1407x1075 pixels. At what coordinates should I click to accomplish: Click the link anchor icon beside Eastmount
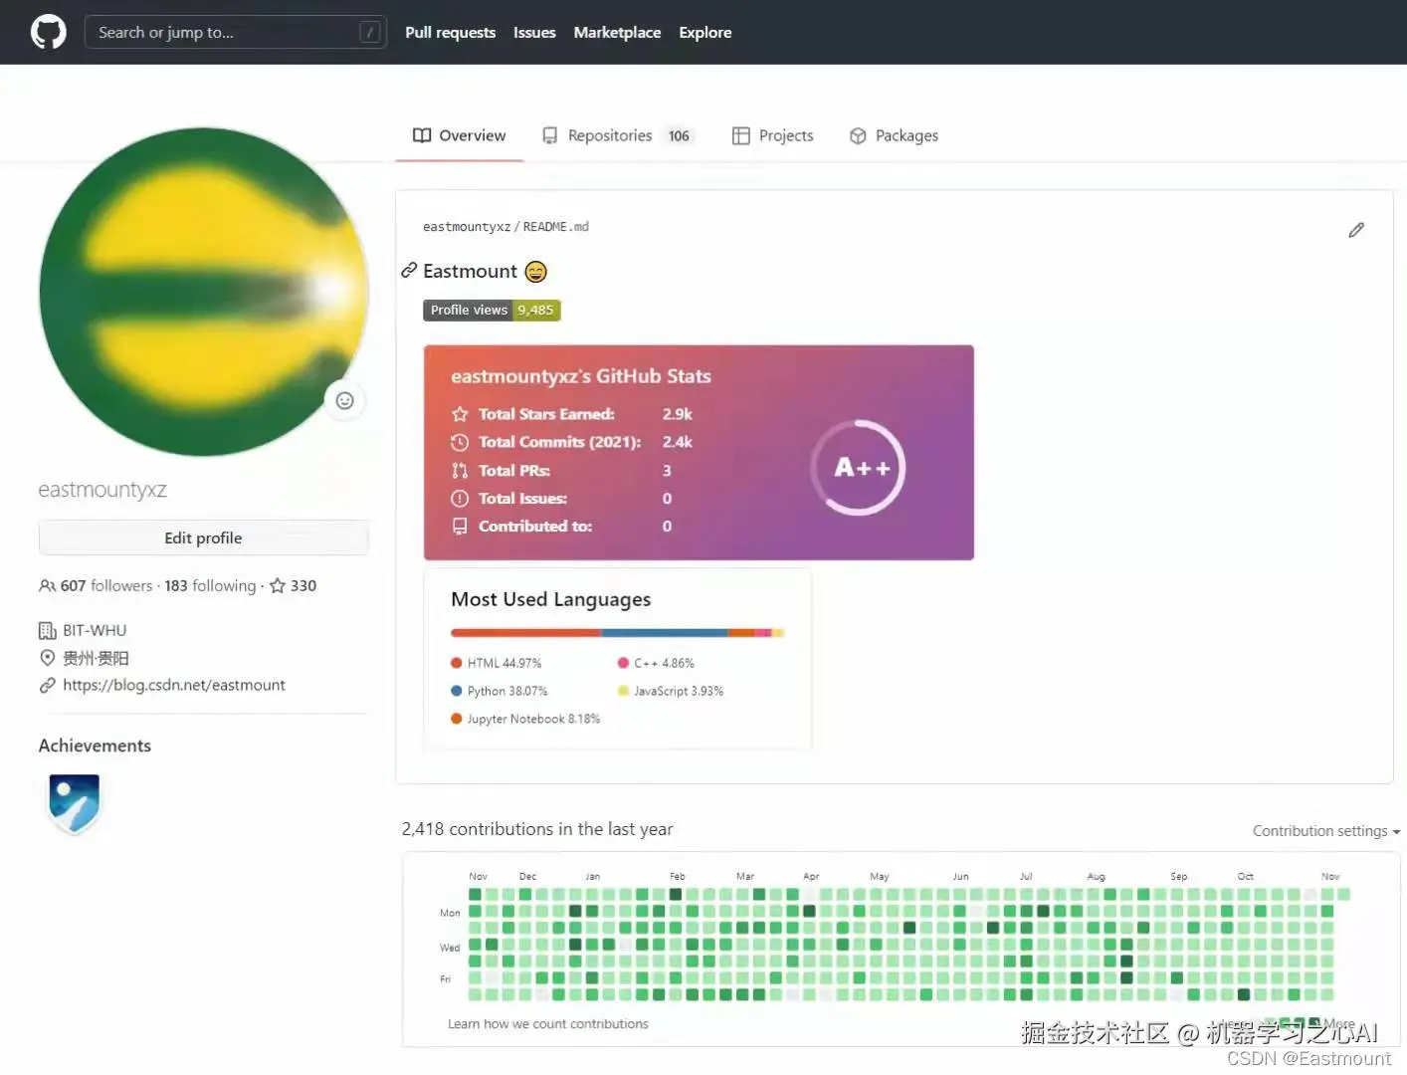[x=409, y=270]
